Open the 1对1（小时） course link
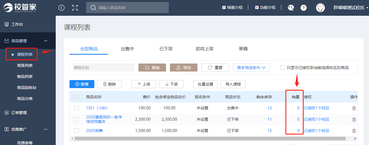Screen dimensions: 369x145 [x=97, y=108]
